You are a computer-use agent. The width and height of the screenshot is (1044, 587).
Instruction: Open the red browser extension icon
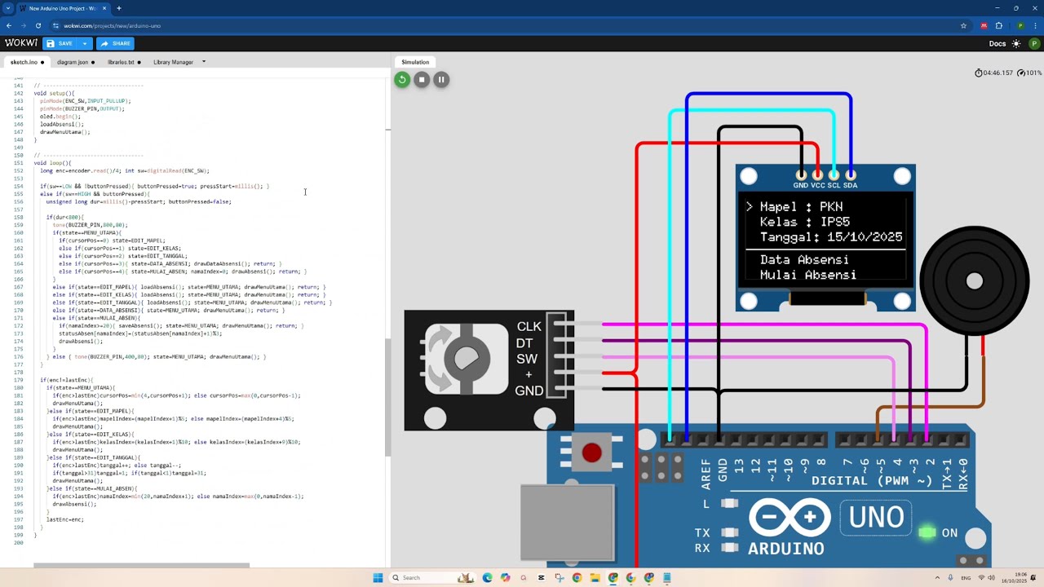point(984,25)
